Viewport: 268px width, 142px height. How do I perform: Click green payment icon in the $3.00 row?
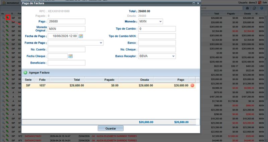point(7,53)
